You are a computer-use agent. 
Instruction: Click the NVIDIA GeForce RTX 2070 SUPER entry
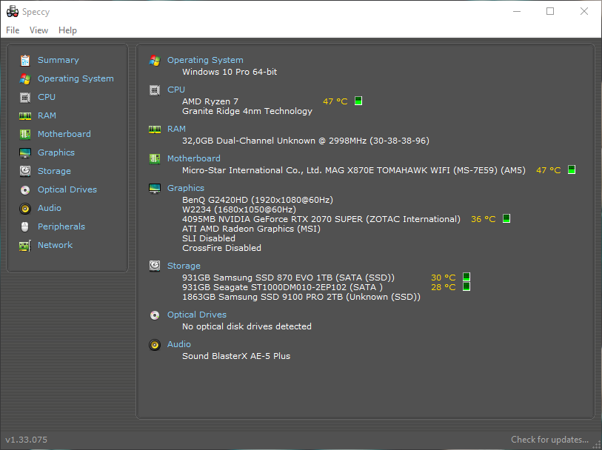pos(321,219)
